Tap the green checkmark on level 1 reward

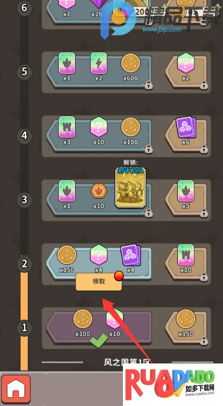tap(98, 341)
